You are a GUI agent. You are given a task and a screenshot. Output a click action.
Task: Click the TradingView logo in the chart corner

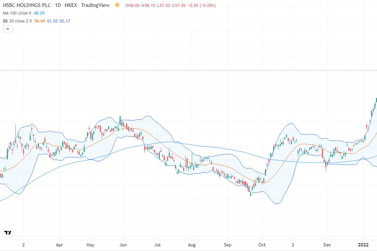click(8, 233)
